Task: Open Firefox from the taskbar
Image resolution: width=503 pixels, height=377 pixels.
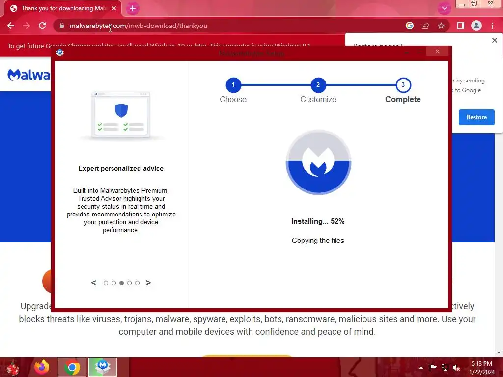Action: (x=42, y=367)
